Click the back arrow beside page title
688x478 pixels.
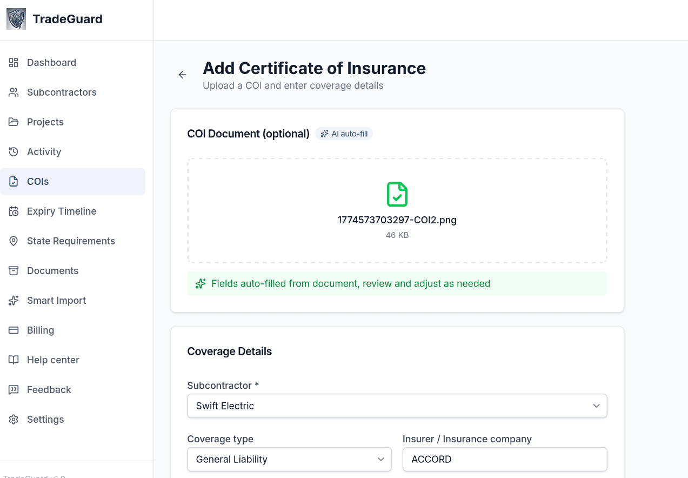(182, 75)
